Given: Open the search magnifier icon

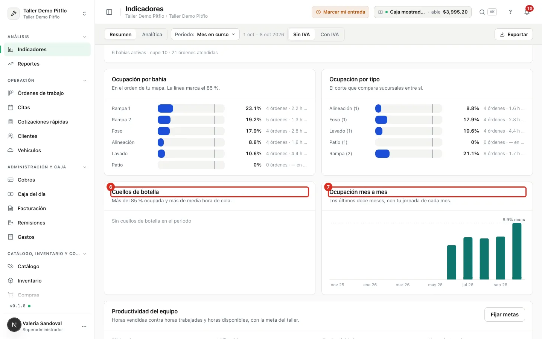Looking at the screenshot, I should [482, 12].
